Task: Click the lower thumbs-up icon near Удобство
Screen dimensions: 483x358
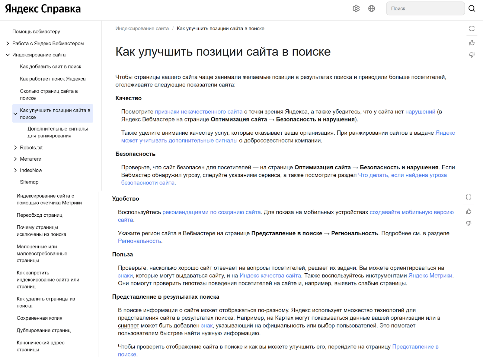Action: 469,211
